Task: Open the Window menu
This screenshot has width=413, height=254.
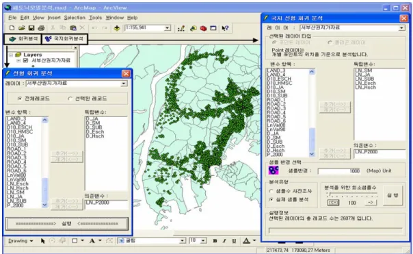Action: pos(115,18)
